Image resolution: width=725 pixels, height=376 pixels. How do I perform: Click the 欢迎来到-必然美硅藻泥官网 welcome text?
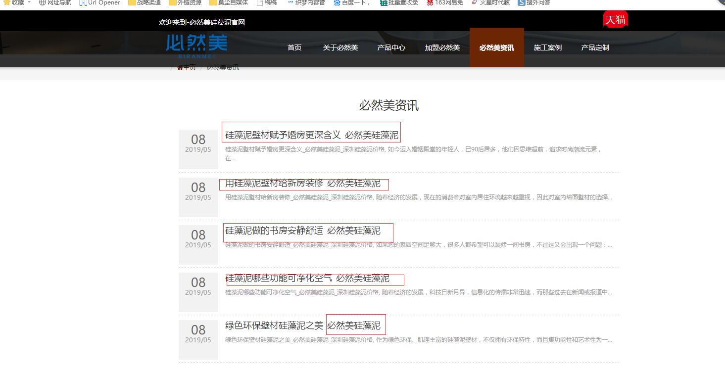[x=201, y=22]
